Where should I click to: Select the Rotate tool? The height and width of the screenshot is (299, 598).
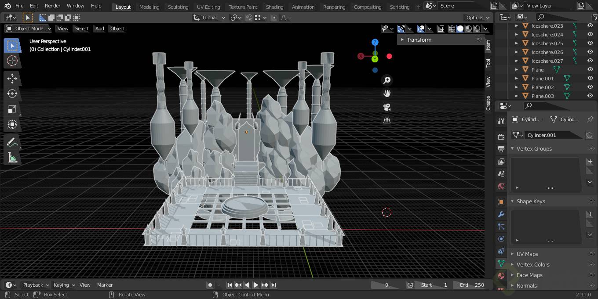pyautogui.click(x=12, y=94)
